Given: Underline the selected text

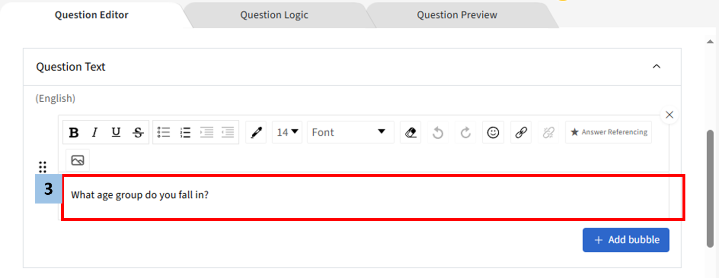Looking at the screenshot, I should pos(116,132).
